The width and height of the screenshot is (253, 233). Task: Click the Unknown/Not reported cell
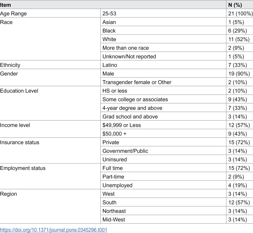(x=129, y=56)
